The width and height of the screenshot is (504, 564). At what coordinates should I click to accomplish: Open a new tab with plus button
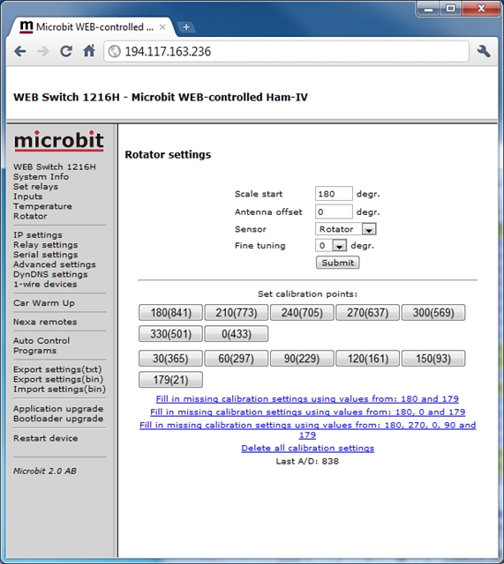pos(186,27)
